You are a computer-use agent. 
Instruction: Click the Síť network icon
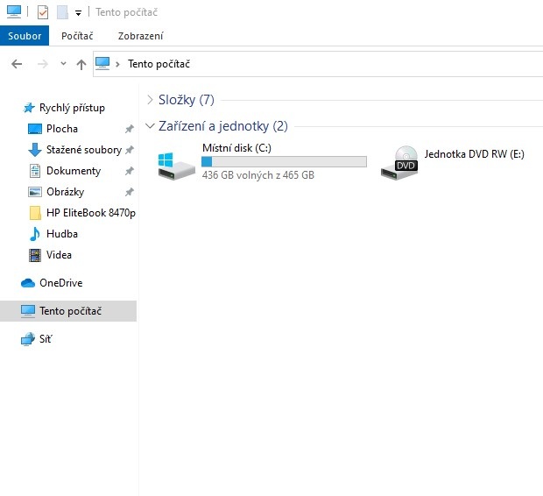point(28,339)
